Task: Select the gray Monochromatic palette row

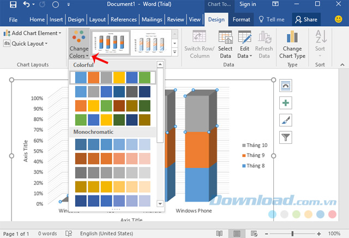Action: click(113, 173)
